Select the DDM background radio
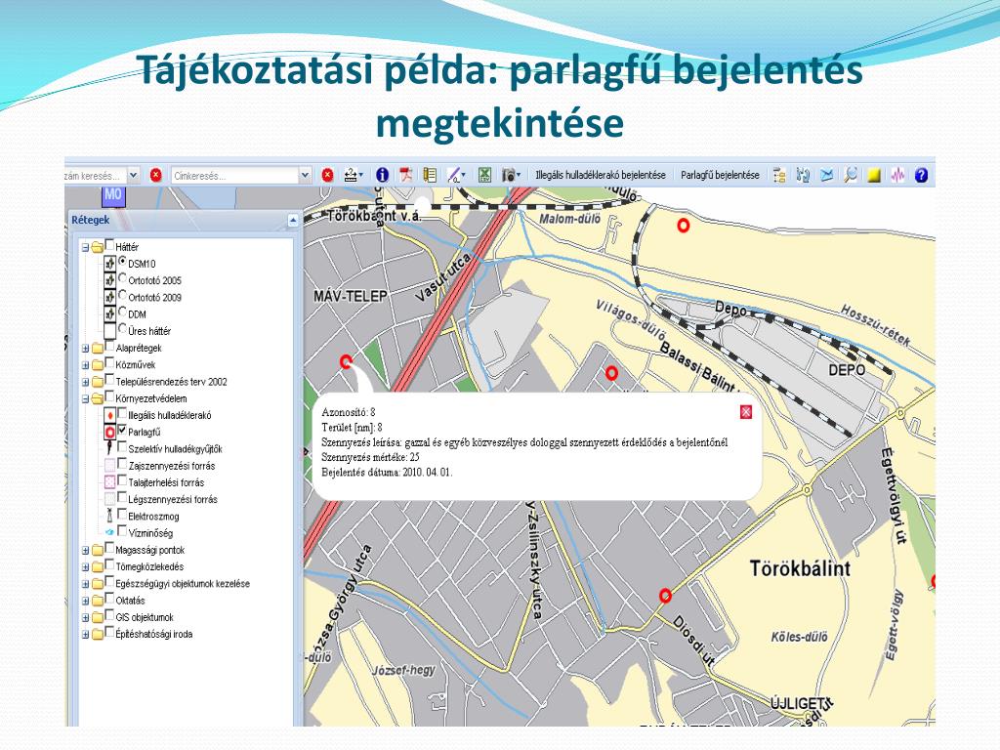 click(x=122, y=312)
